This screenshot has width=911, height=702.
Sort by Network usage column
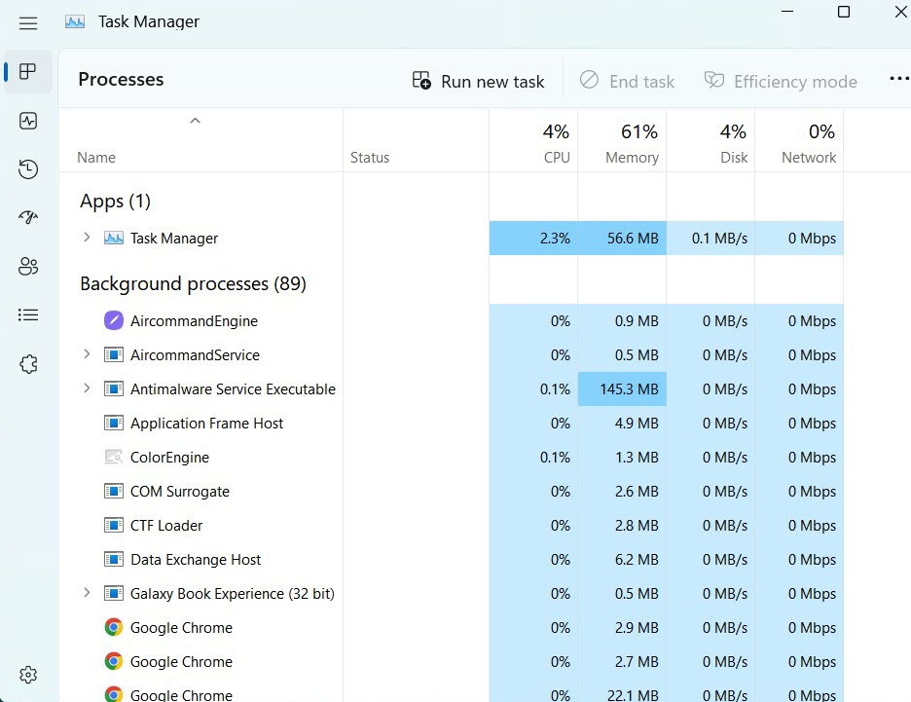coord(799,141)
